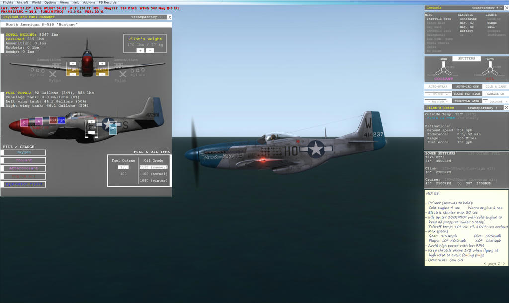
Task: Click the AUTO-START button
Action: click(x=438, y=87)
